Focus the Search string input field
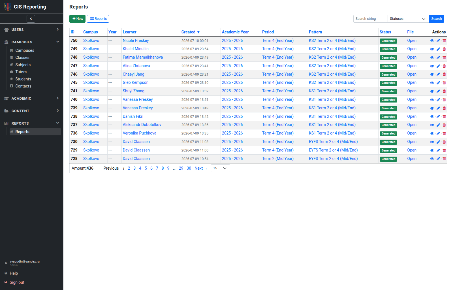 click(x=370, y=19)
